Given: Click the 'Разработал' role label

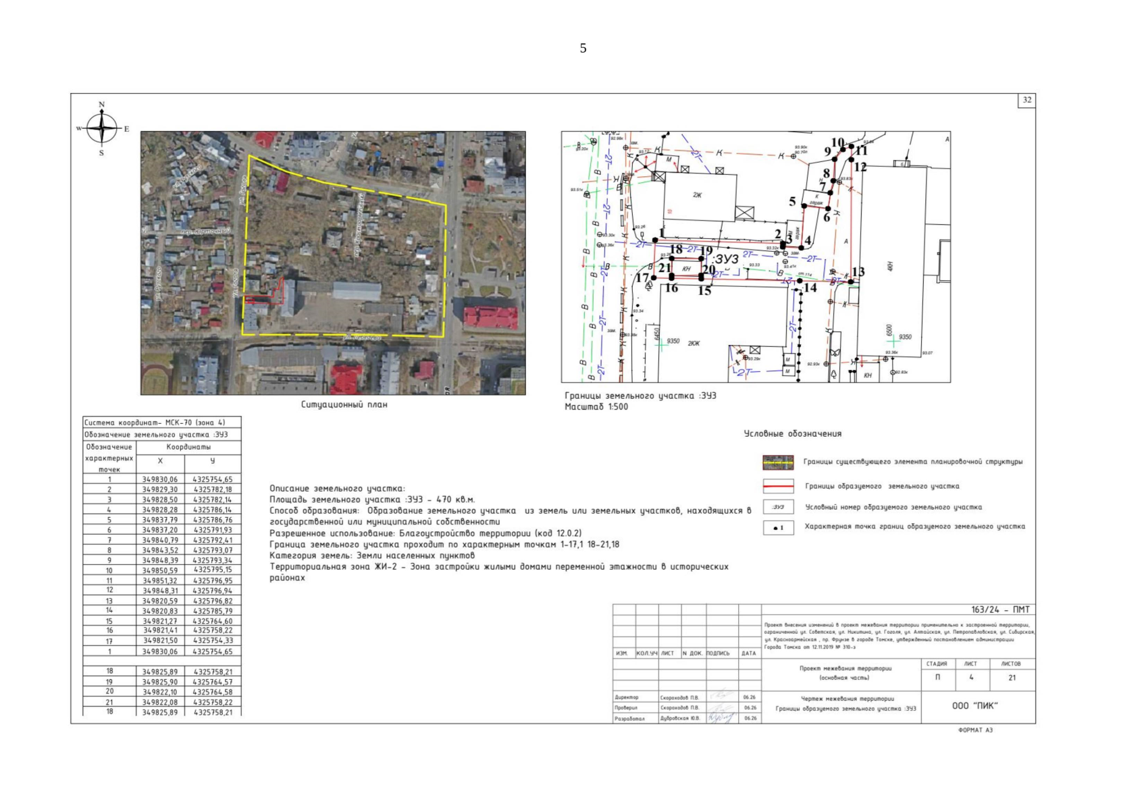Looking at the screenshot, I should pos(629,719).
